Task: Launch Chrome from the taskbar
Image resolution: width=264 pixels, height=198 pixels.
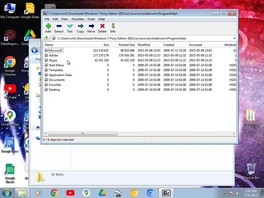Action: pos(54,193)
